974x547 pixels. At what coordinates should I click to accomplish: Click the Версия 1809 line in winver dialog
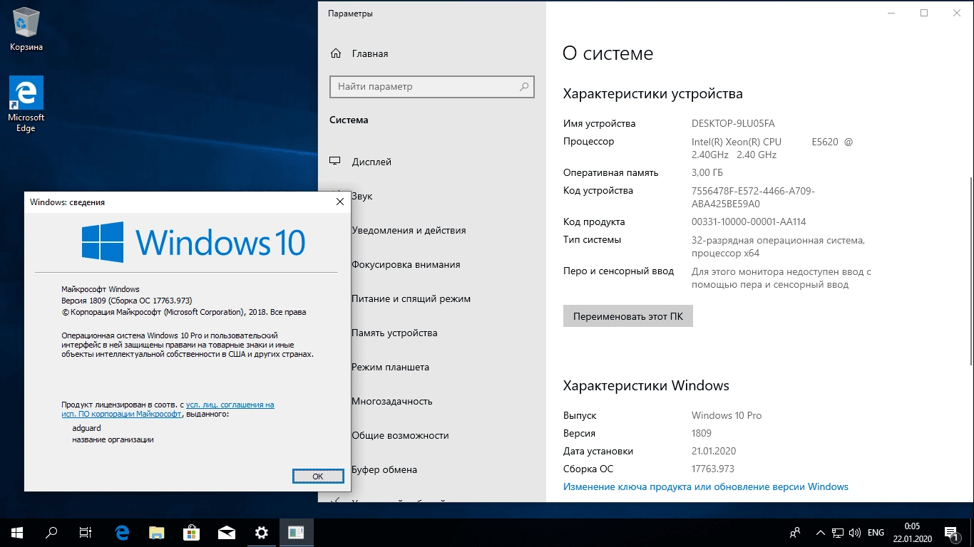[x=127, y=301]
